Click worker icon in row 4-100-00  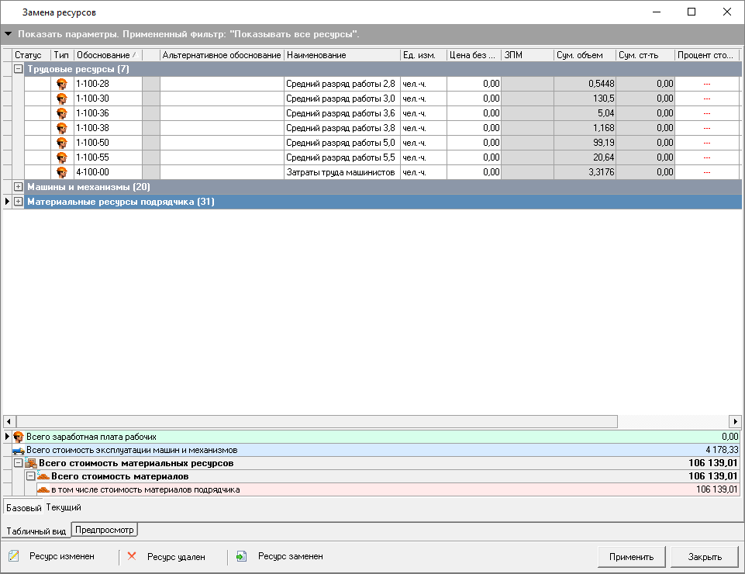click(x=62, y=172)
